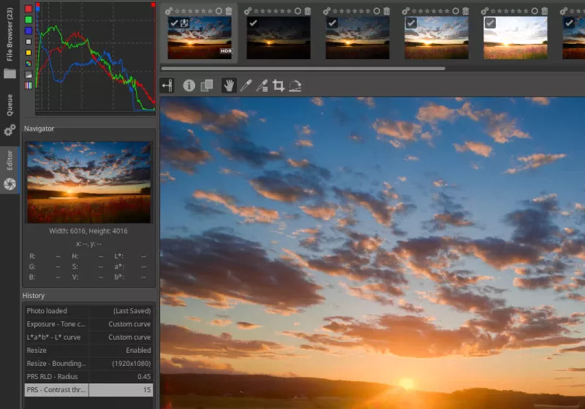The image size is (585, 409).
Task: Move third thumbnail to trash
Action: tap(387, 11)
